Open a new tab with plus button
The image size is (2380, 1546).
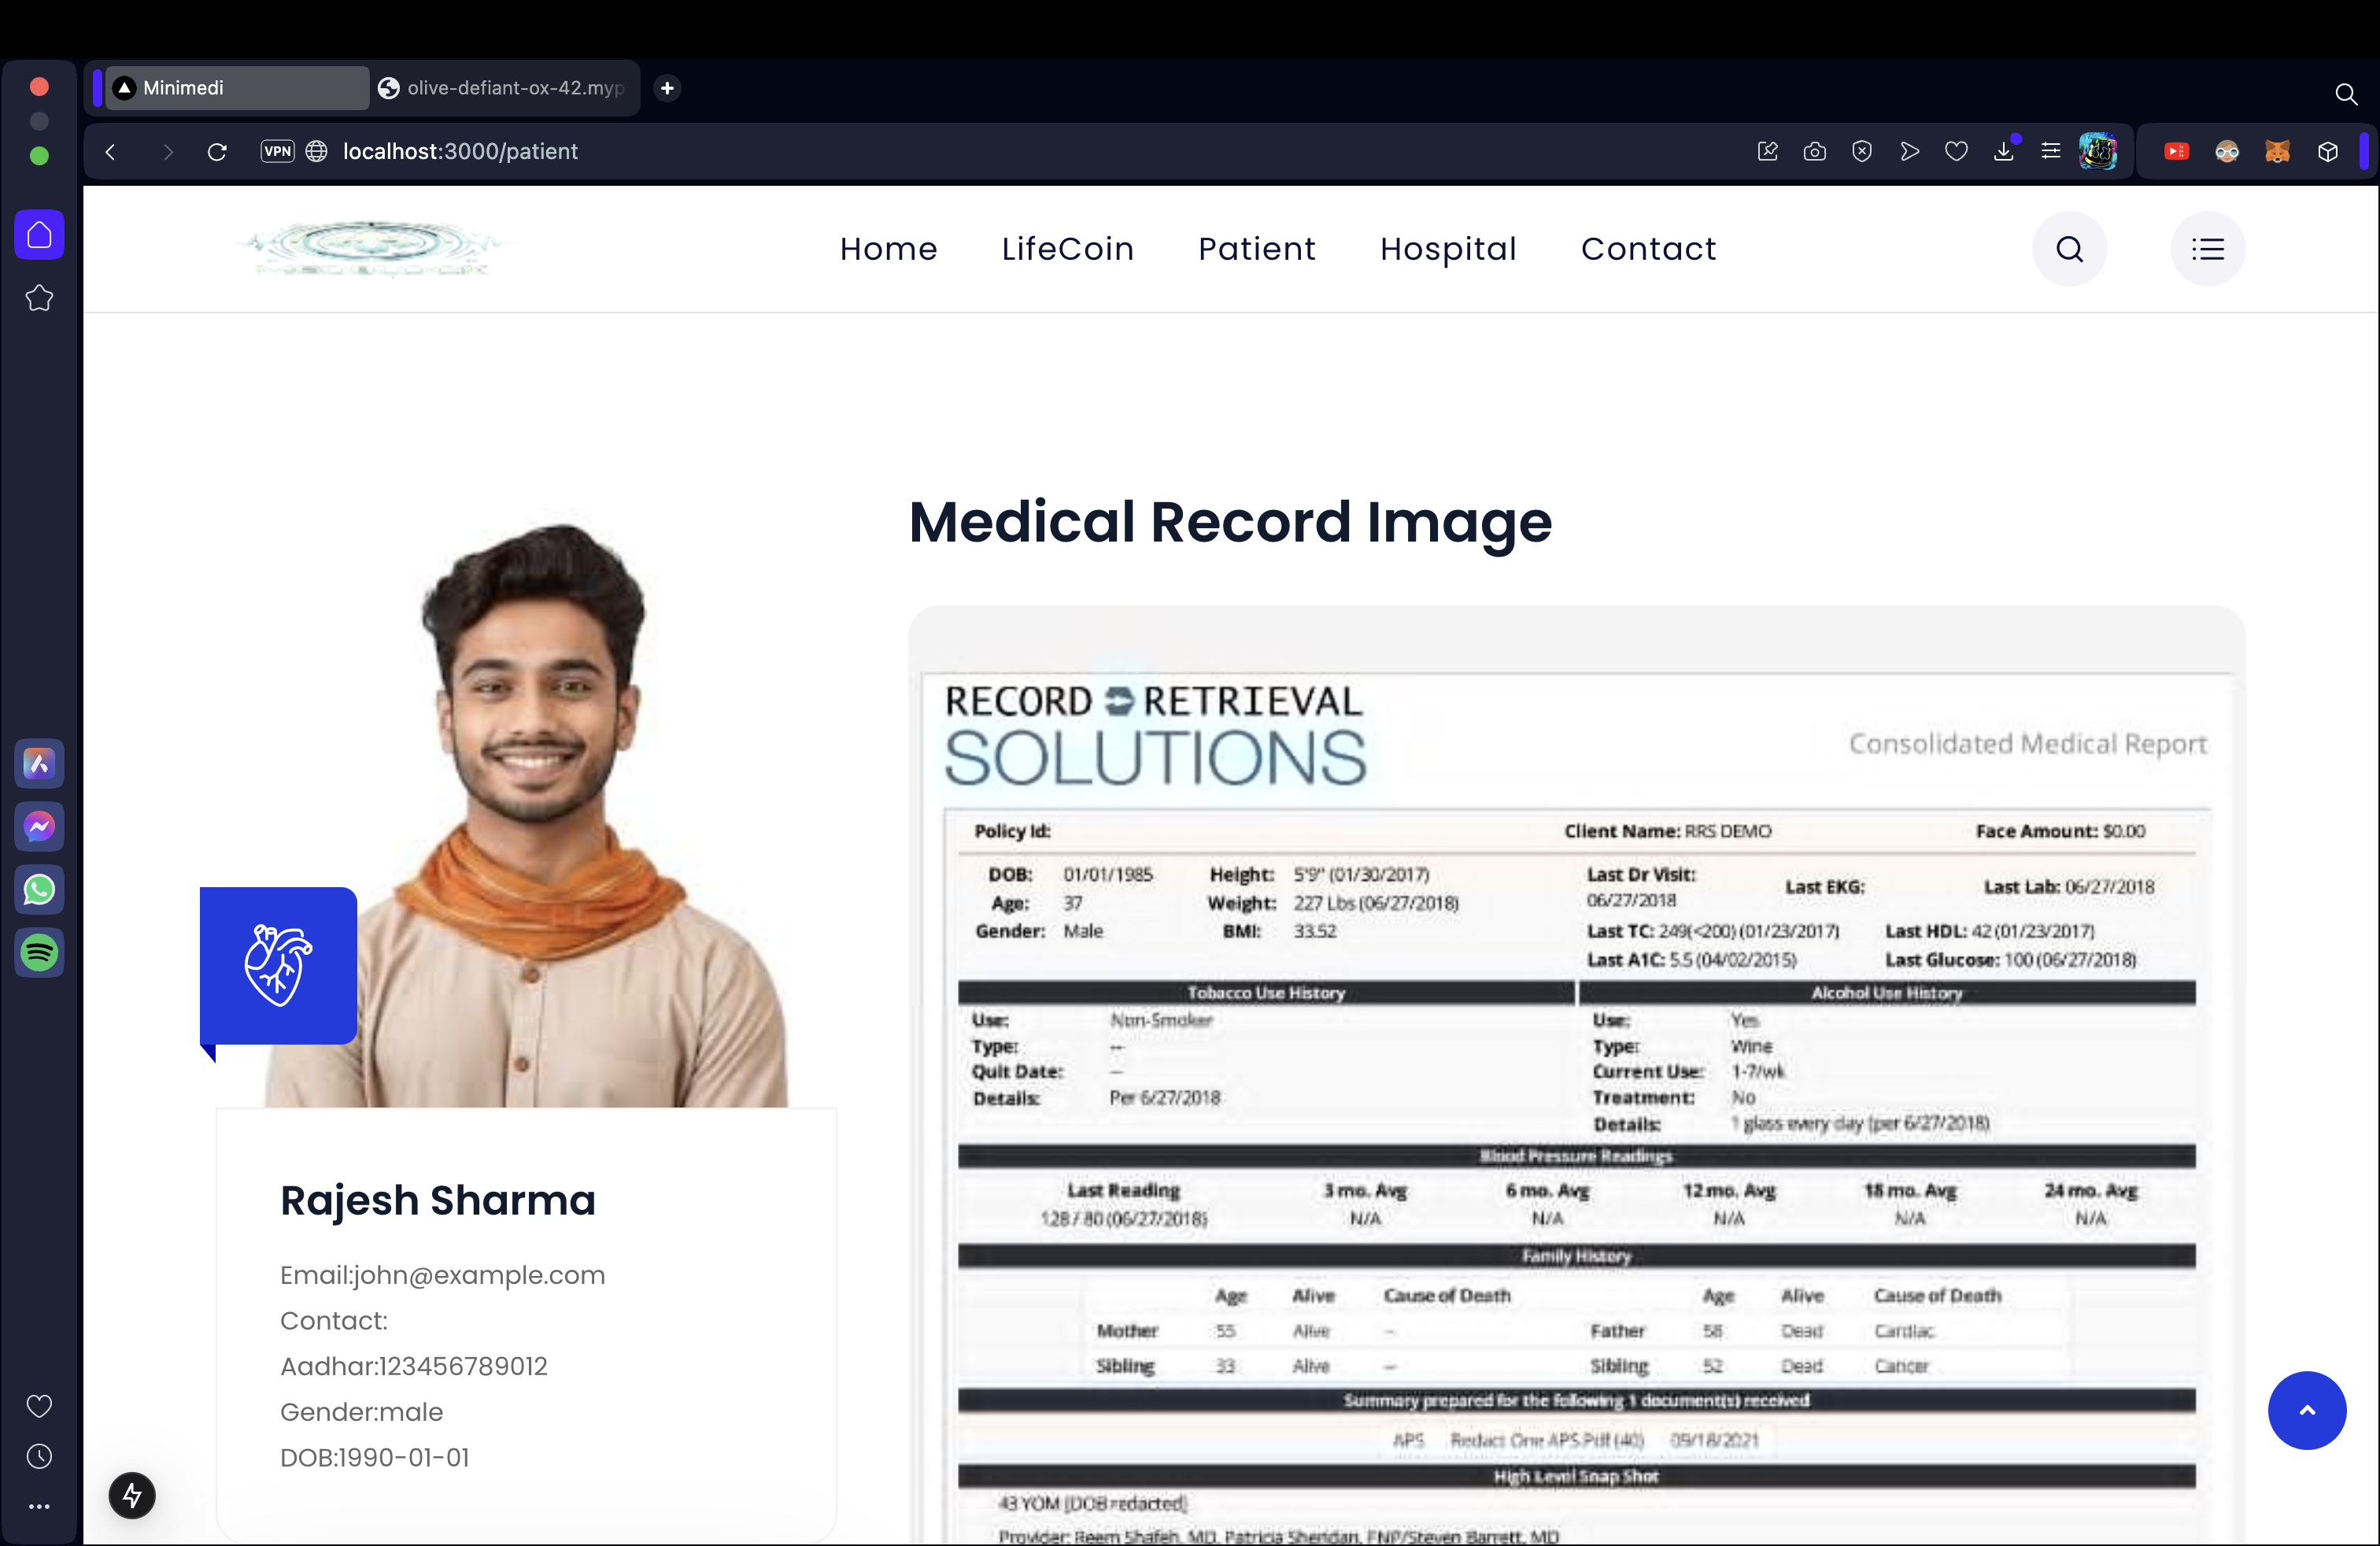[x=667, y=88]
